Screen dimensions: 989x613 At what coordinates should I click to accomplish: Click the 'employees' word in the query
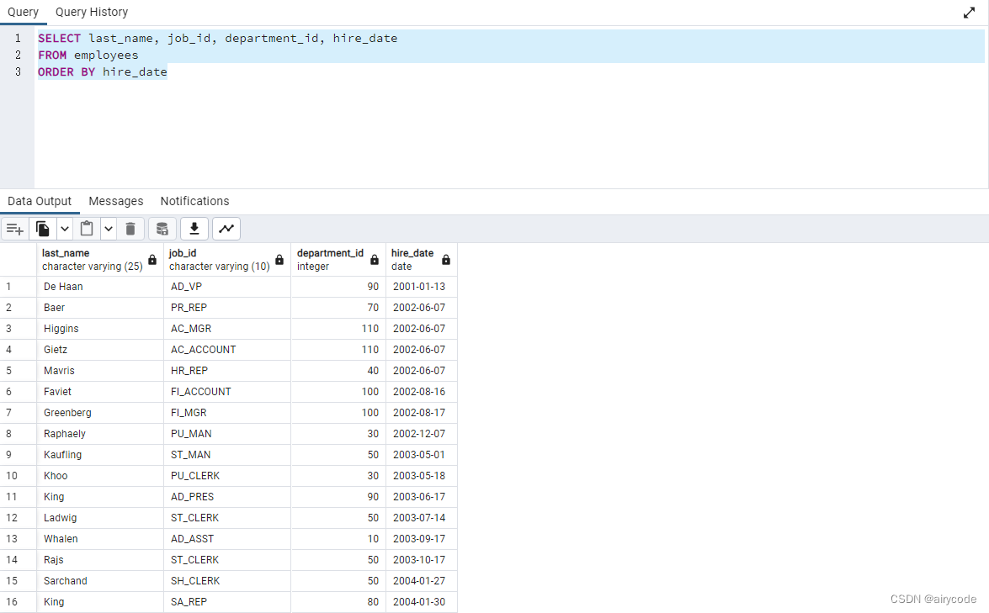tap(106, 55)
